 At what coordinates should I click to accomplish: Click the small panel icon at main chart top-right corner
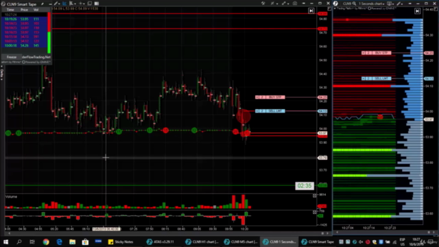coord(329,9)
